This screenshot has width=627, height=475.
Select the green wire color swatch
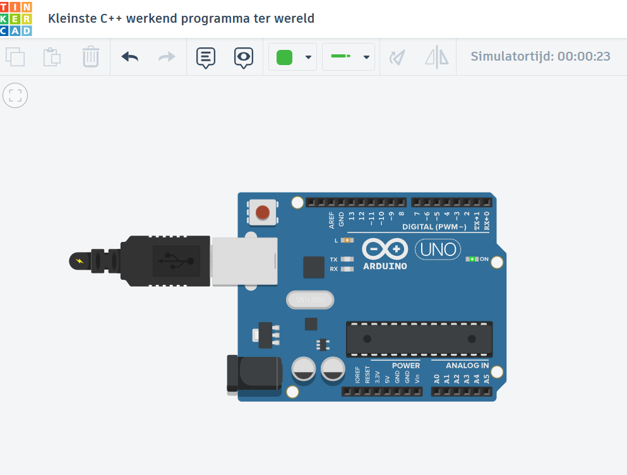284,57
